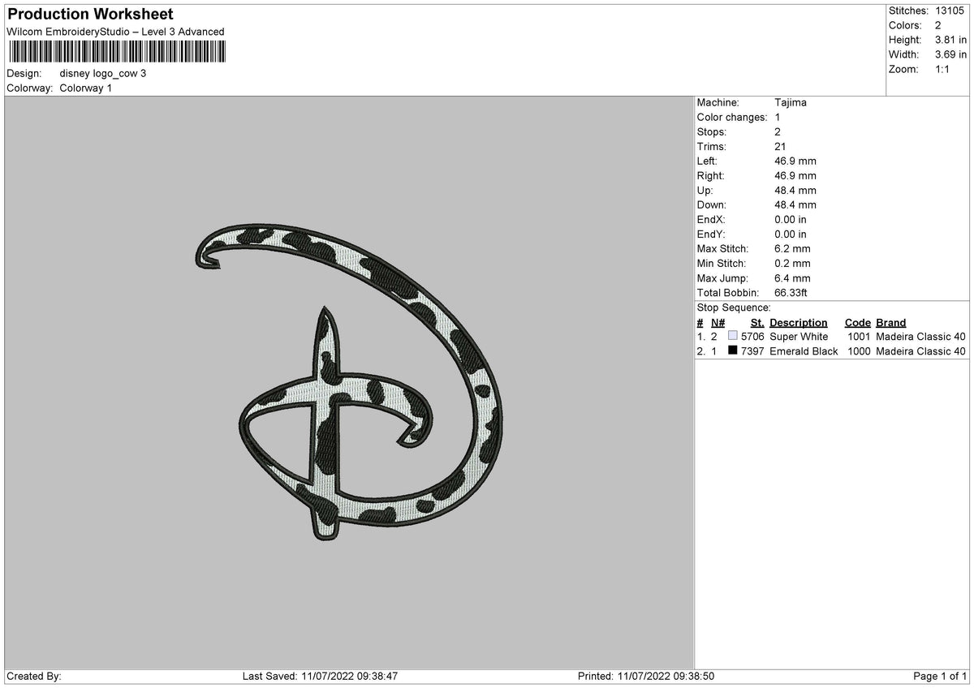The width and height of the screenshot is (974, 688).
Task: Select thread number 5706
Action: (x=752, y=337)
